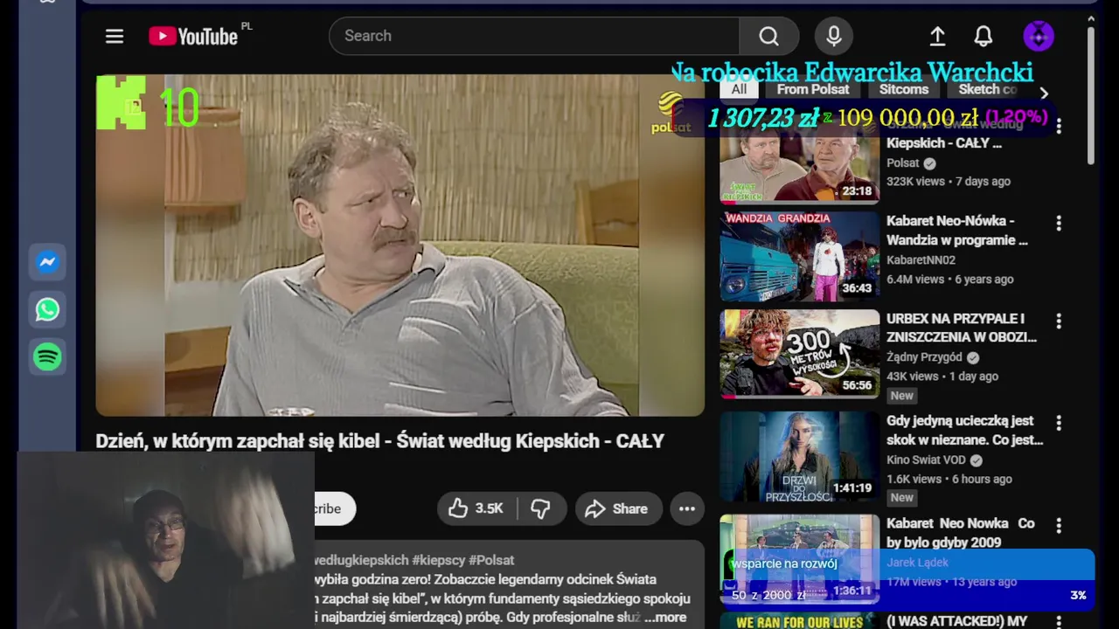Open the YouTube hamburger guide menu

(115, 36)
